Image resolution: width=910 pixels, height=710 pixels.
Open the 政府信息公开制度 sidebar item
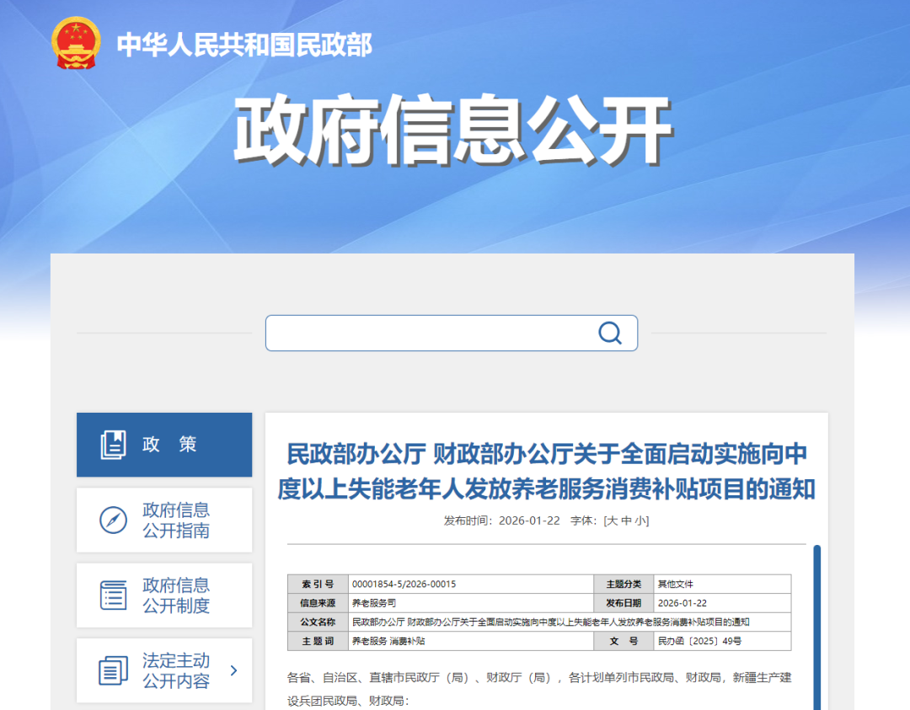coord(176,595)
